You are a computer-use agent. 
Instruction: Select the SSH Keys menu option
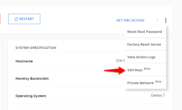135,70
